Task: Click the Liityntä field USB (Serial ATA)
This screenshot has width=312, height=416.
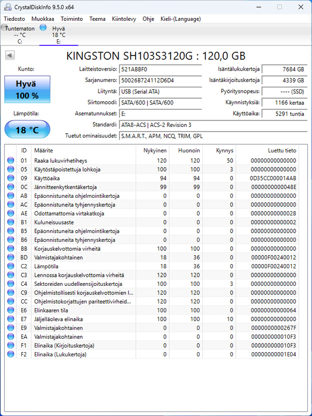Action: tap(160, 91)
